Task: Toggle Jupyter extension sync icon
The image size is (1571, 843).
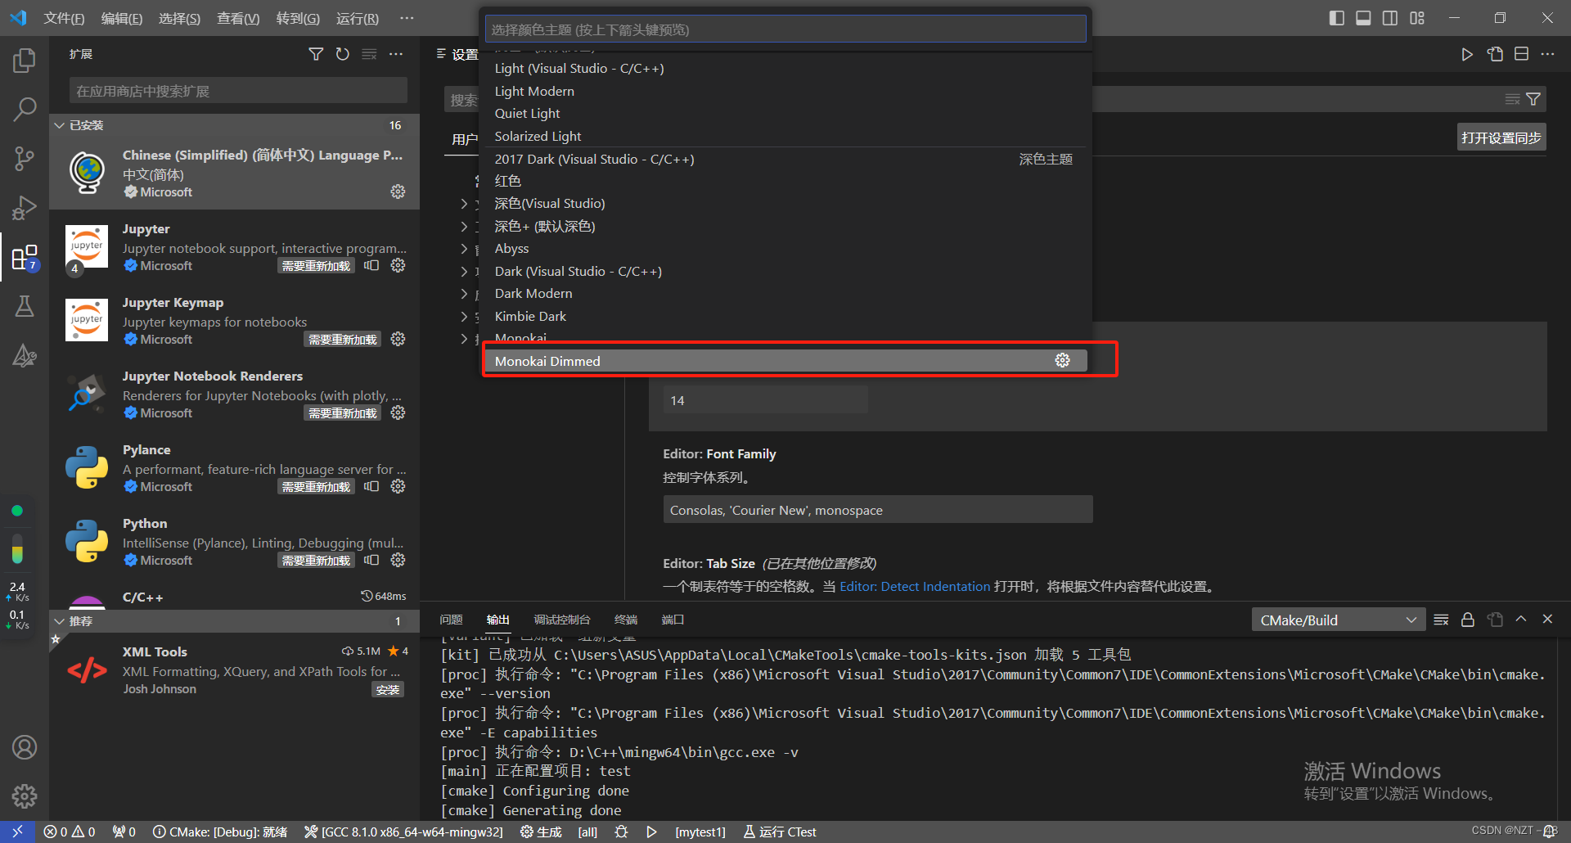Action: coord(371,265)
